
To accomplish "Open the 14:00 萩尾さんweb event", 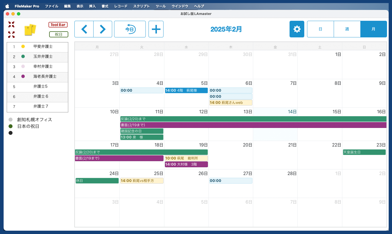I will [x=231, y=103].
